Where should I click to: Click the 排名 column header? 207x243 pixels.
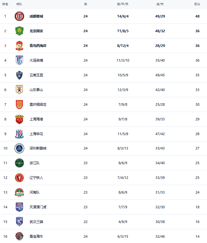pos(5,4)
